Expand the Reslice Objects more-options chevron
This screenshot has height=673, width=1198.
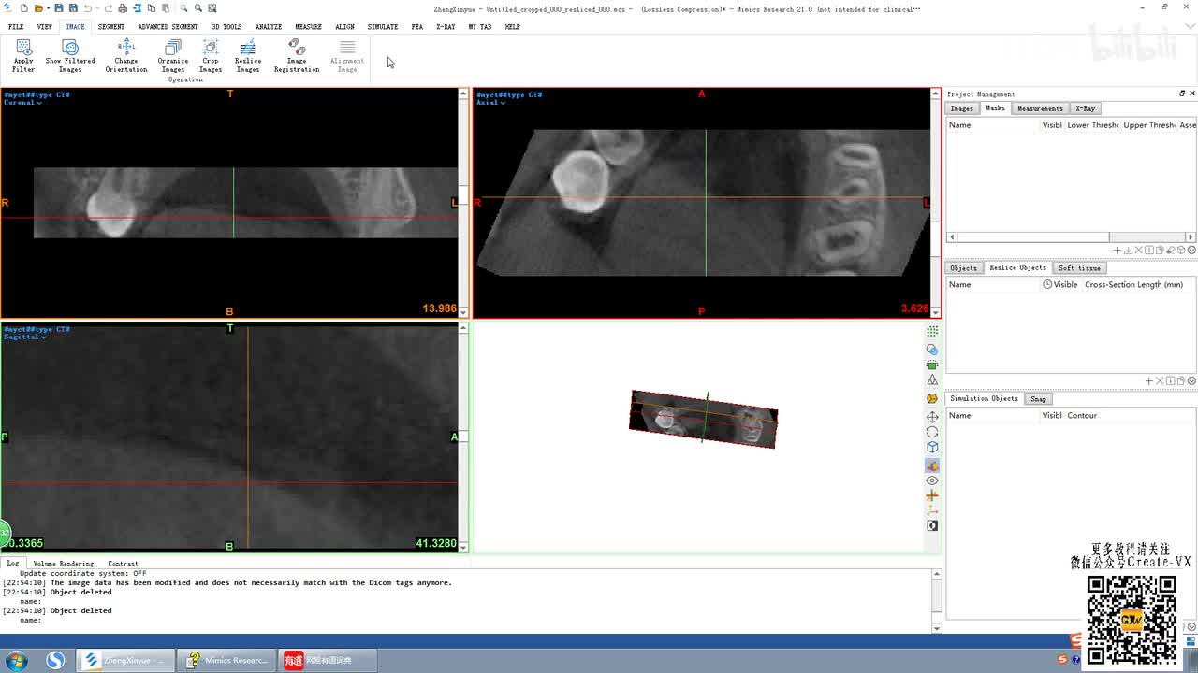(1191, 381)
